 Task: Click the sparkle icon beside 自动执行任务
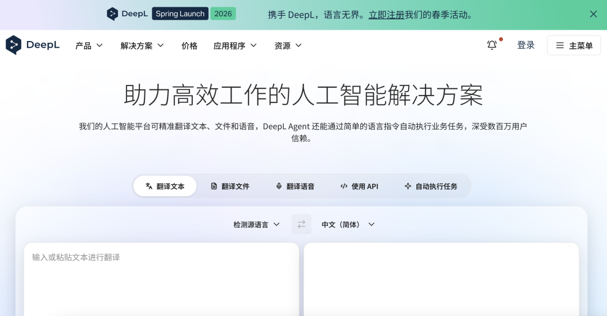(x=407, y=186)
